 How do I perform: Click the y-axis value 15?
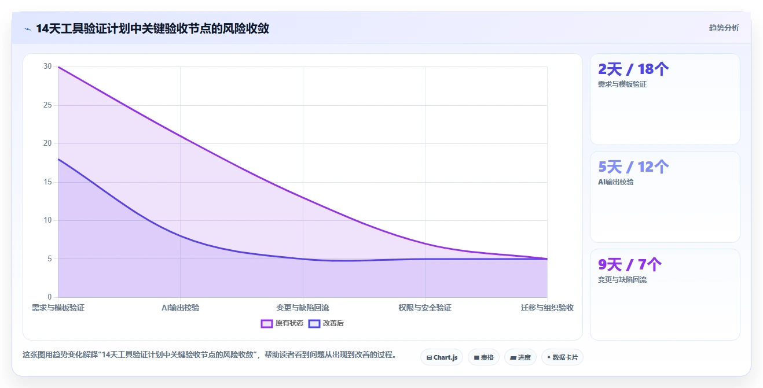47,182
